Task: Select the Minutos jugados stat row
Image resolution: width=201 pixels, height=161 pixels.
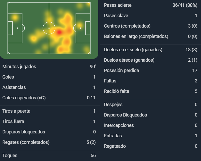Action: (49, 67)
